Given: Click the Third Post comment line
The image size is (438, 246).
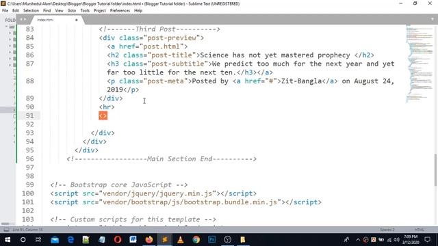Looking at the screenshot, I should click(x=159, y=29).
